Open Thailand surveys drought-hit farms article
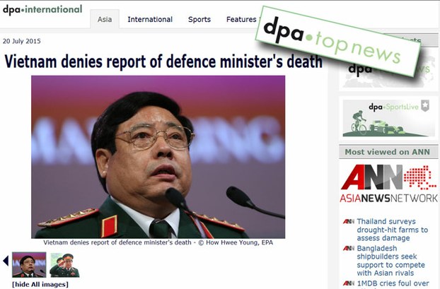 click(392, 230)
